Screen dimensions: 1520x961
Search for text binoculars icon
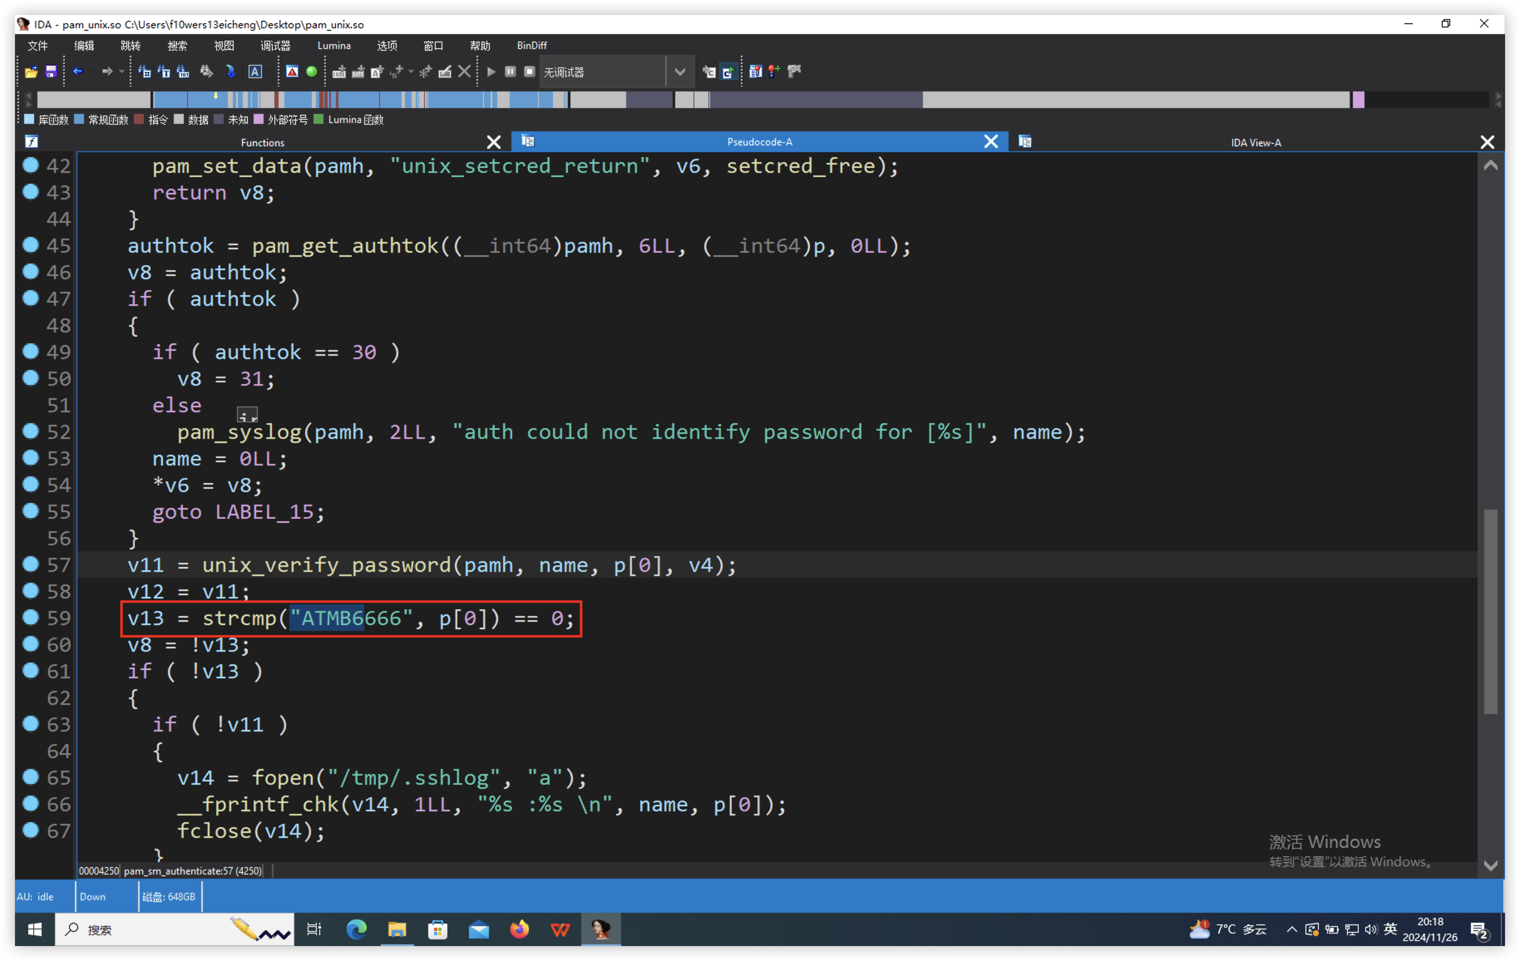pyautogui.click(x=164, y=72)
